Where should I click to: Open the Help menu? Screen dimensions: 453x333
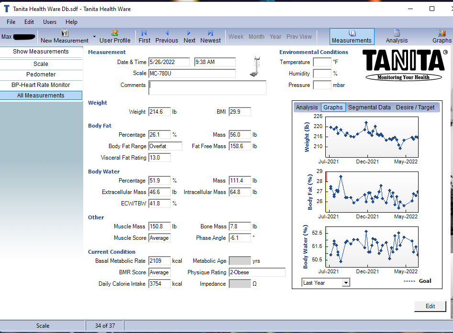[71, 22]
